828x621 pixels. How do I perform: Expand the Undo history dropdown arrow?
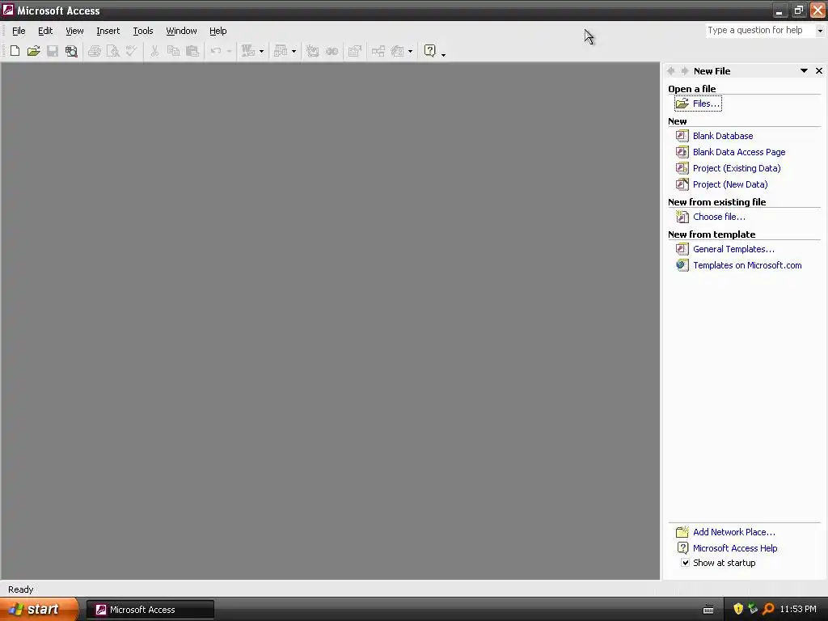(229, 51)
